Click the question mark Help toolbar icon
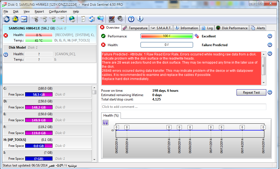The image size is (280, 169). 131,19
